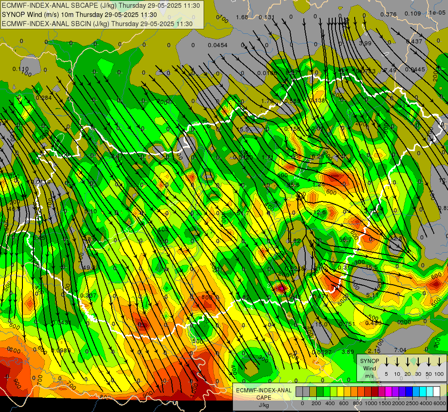Screen dimensions: 448x412
Task: Click the 0.284 value on the map
Action: coord(44,98)
